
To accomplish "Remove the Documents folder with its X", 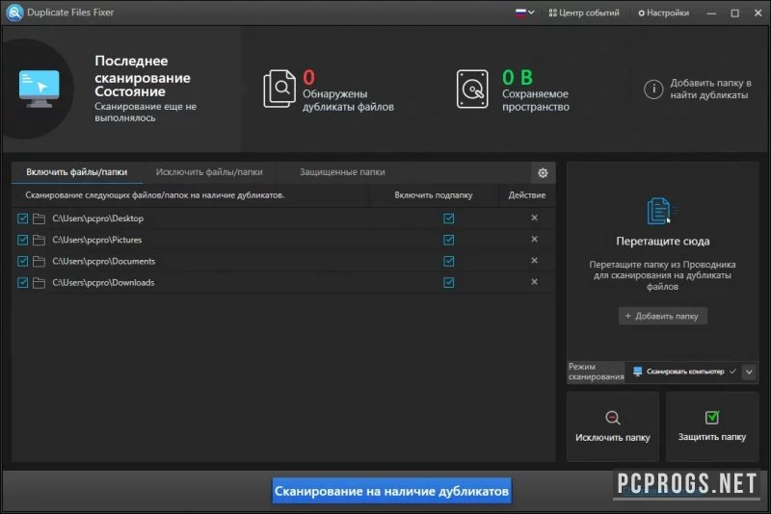I will (x=535, y=260).
